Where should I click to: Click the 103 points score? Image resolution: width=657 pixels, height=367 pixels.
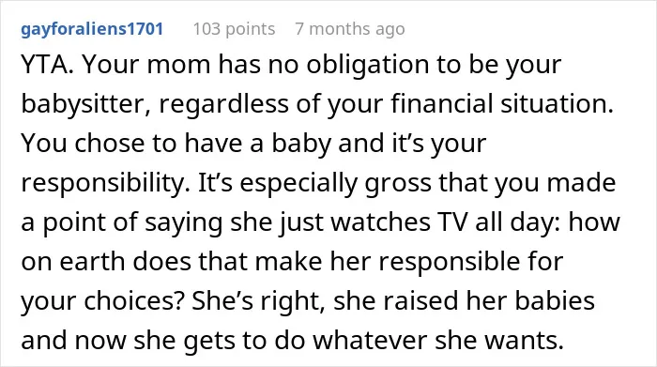pos(234,29)
